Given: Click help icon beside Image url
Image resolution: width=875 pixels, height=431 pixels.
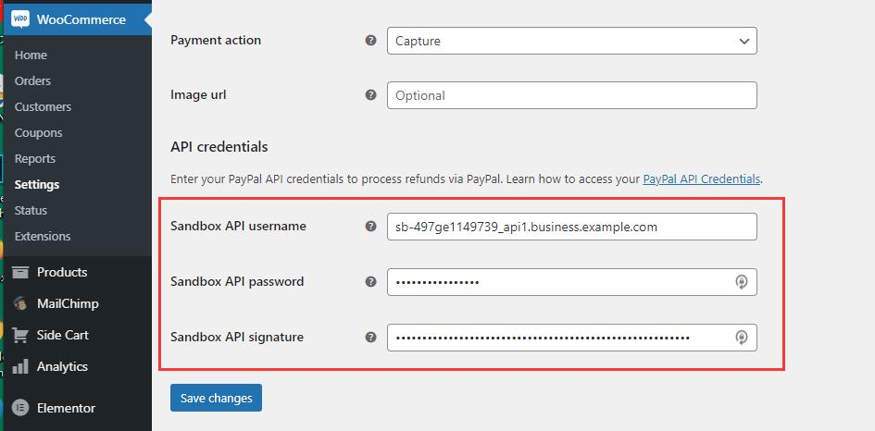Looking at the screenshot, I should (x=371, y=94).
